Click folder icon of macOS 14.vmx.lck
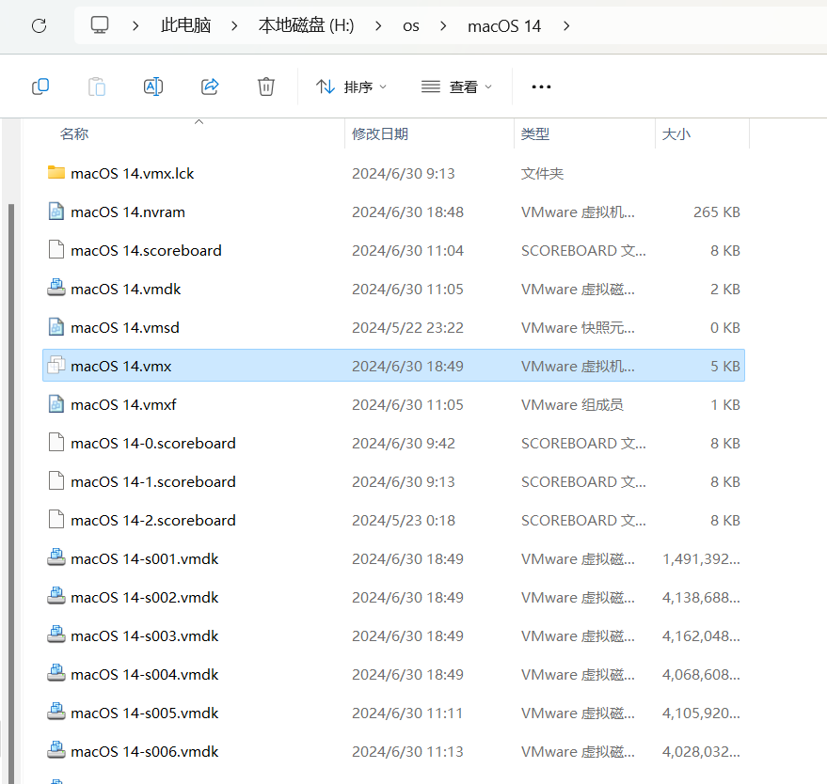The image size is (827, 784). [x=56, y=173]
